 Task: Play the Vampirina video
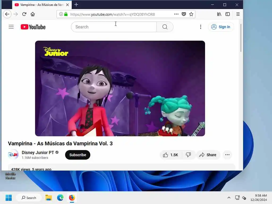pos(120,88)
